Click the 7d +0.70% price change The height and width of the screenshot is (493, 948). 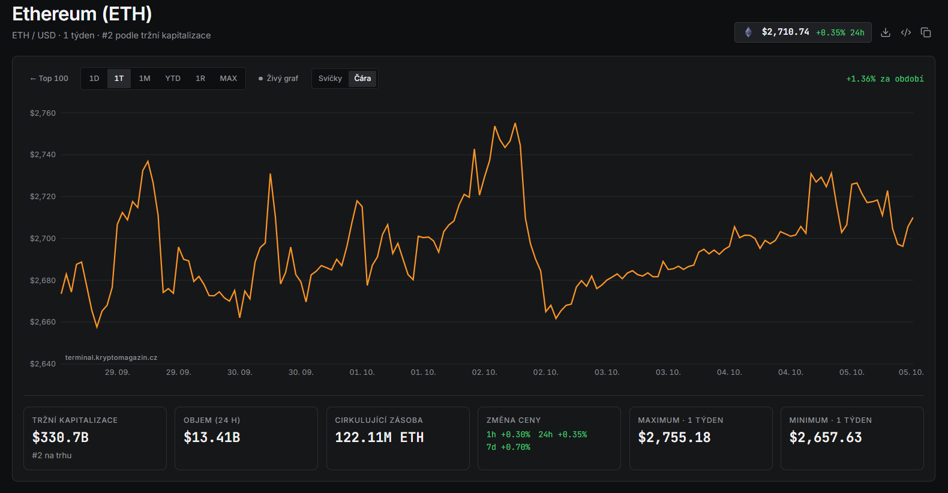tap(508, 447)
